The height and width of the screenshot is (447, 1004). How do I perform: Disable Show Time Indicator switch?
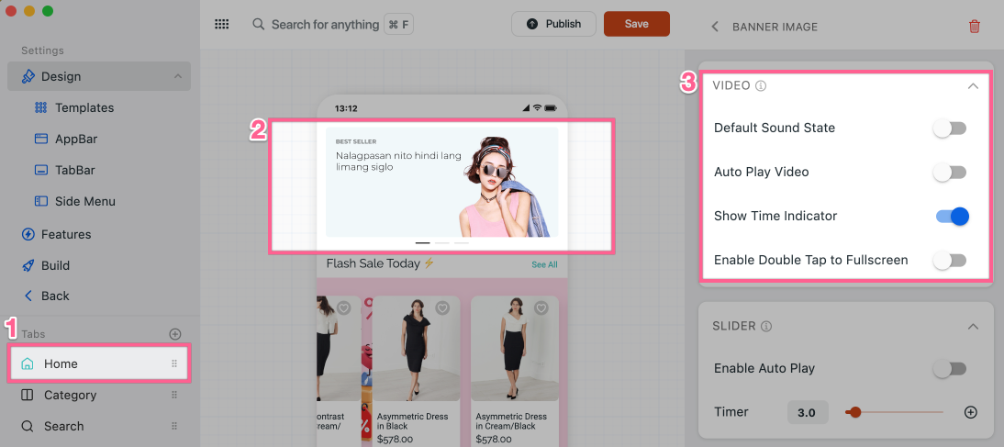(952, 217)
